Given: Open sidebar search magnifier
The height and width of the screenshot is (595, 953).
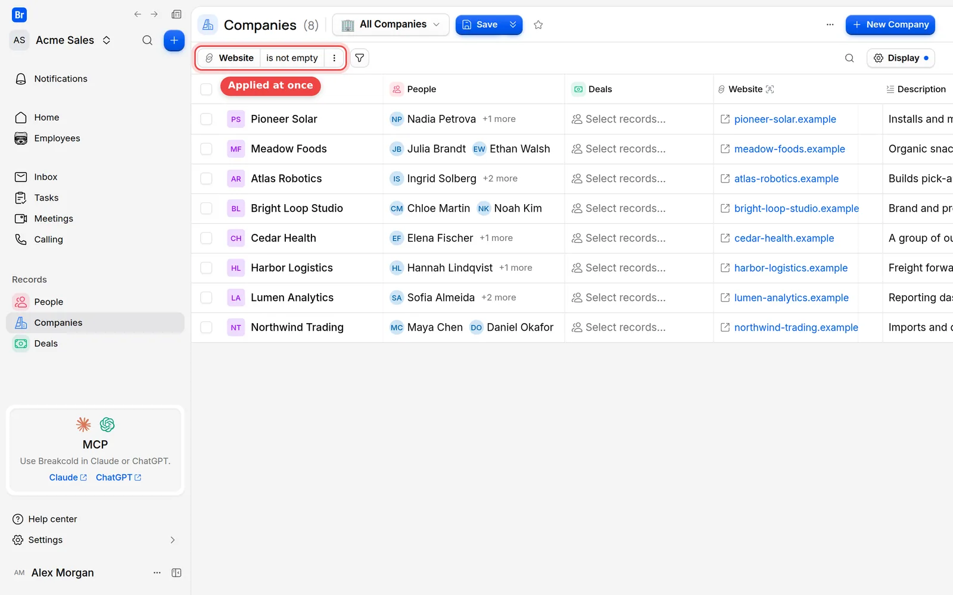Looking at the screenshot, I should tap(147, 40).
